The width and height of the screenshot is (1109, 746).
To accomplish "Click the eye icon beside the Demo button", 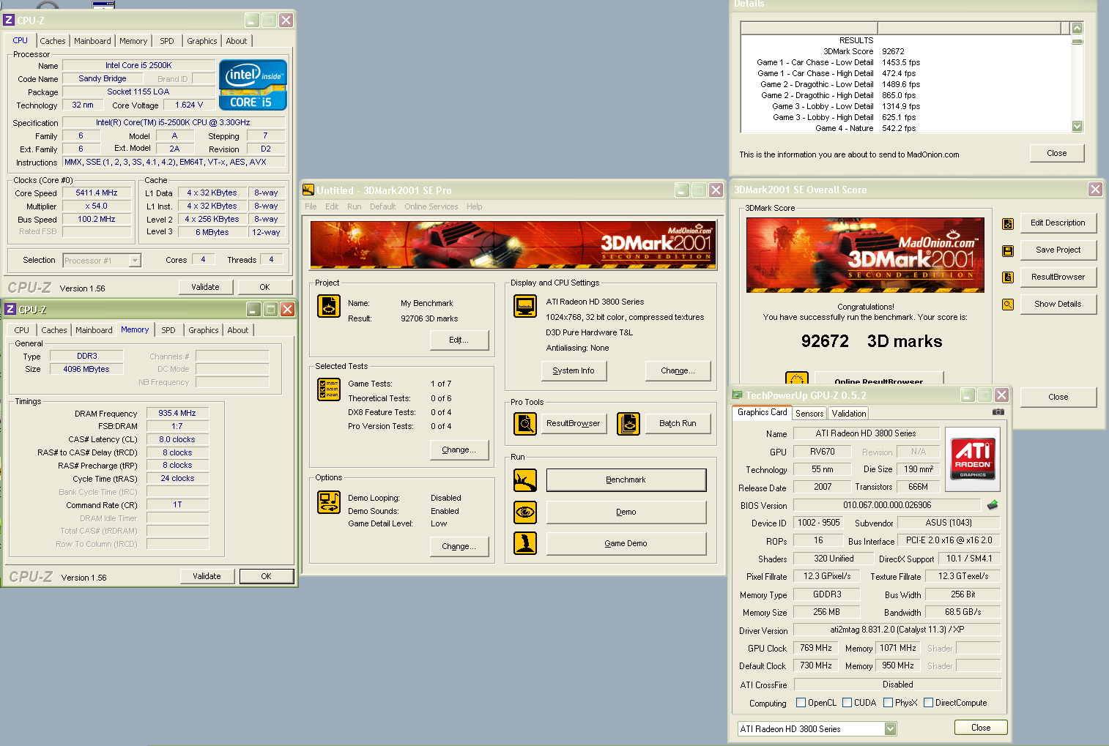I will (x=525, y=512).
